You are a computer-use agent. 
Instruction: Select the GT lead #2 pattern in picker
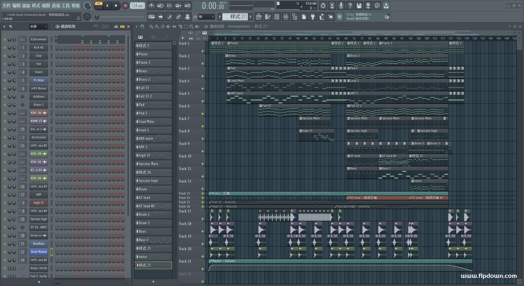tap(153, 206)
